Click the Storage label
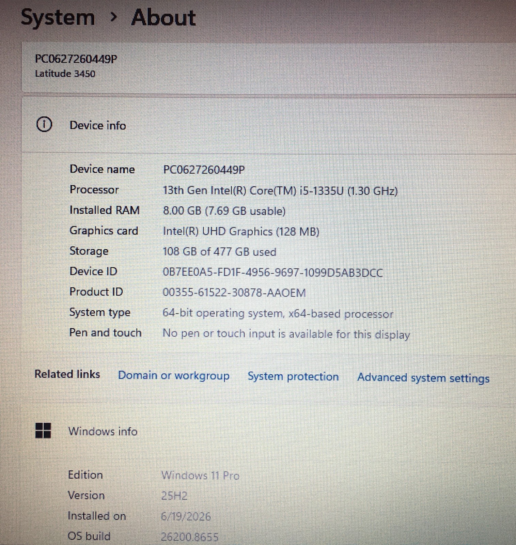Image resolution: width=516 pixels, height=545 pixels. pyautogui.click(x=89, y=251)
